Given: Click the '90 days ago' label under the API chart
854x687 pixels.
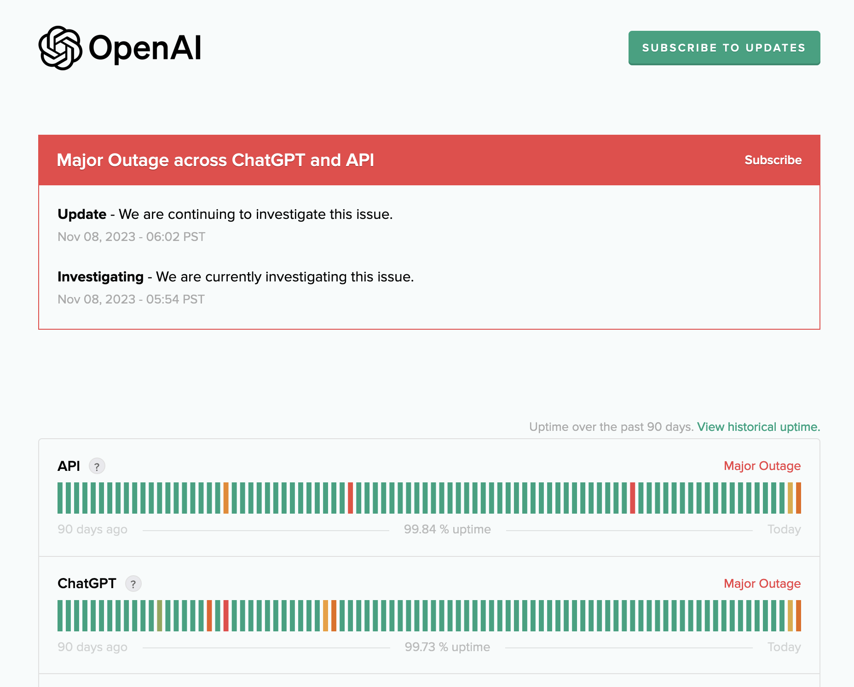Looking at the screenshot, I should tap(92, 529).
